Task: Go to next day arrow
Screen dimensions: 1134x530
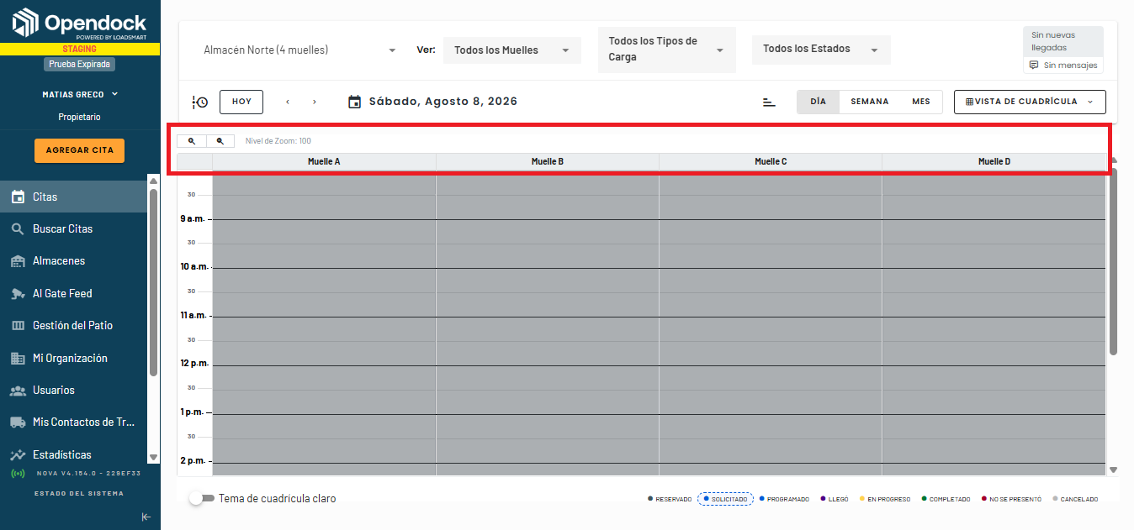Action: [x=315, y=102]
